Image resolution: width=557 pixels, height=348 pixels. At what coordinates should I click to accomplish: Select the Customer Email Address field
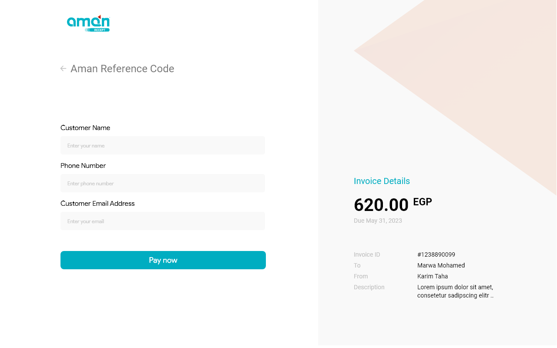[162, 221]
